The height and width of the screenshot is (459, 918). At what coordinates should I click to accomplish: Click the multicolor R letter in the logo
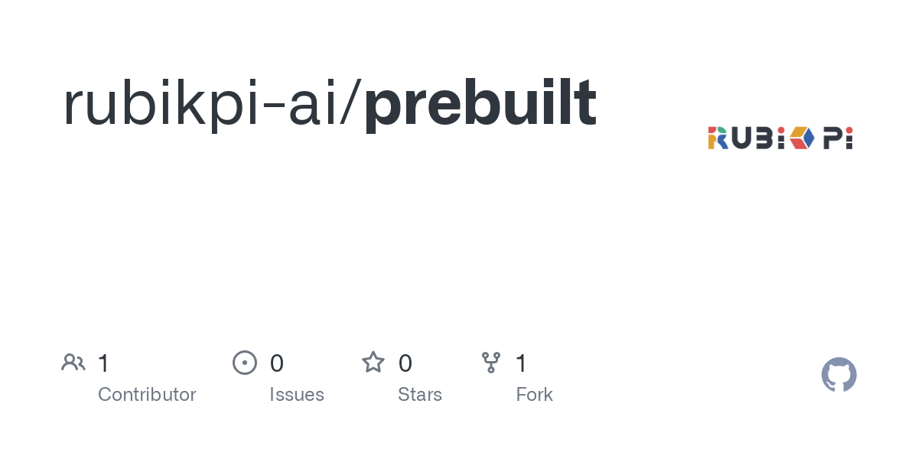(718, 138)
